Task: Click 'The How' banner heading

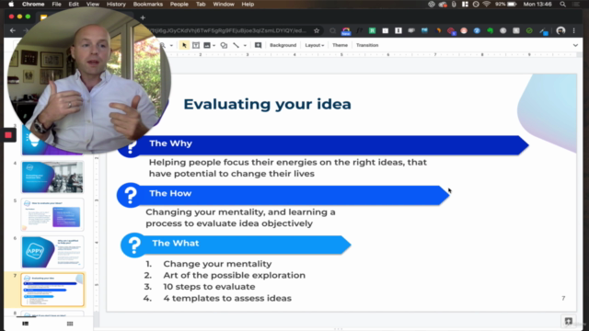Action: pos(170,193)
